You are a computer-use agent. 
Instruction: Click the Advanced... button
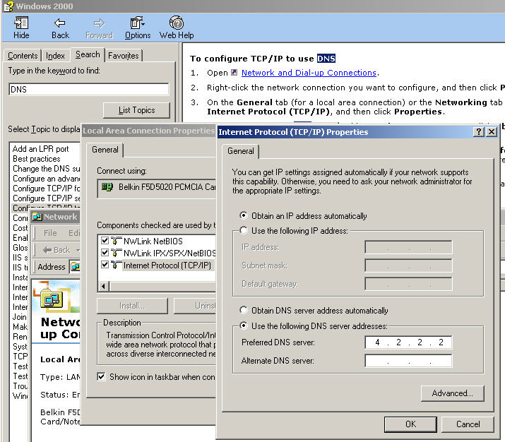452,393
